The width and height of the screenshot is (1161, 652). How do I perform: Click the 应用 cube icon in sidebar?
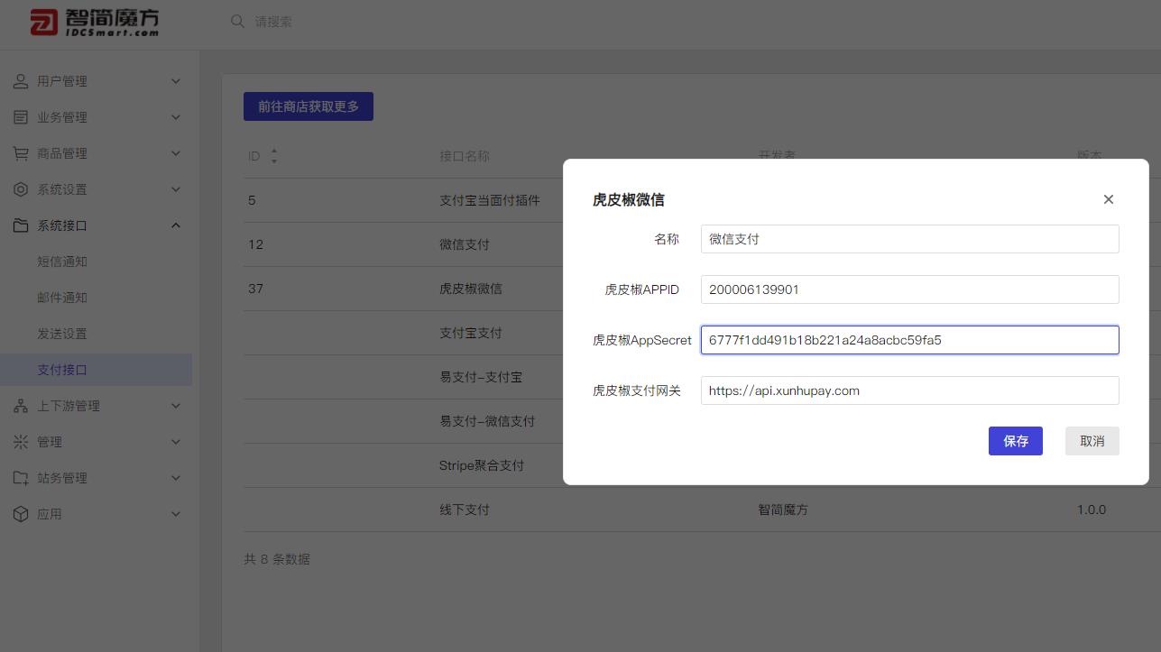(21, 514)
